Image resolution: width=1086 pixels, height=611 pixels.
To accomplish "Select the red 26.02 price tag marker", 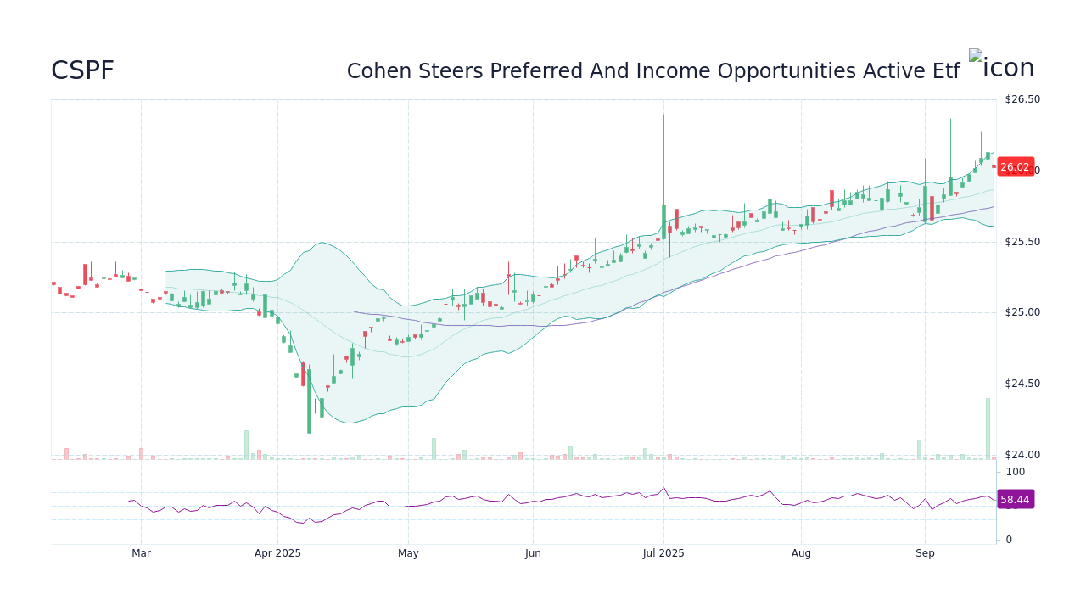I will (1015, 166).
